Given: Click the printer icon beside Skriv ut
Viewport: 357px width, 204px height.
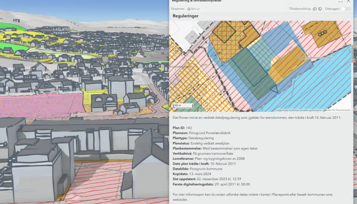Looking at the screenshot, I should [x=189, y=9].
